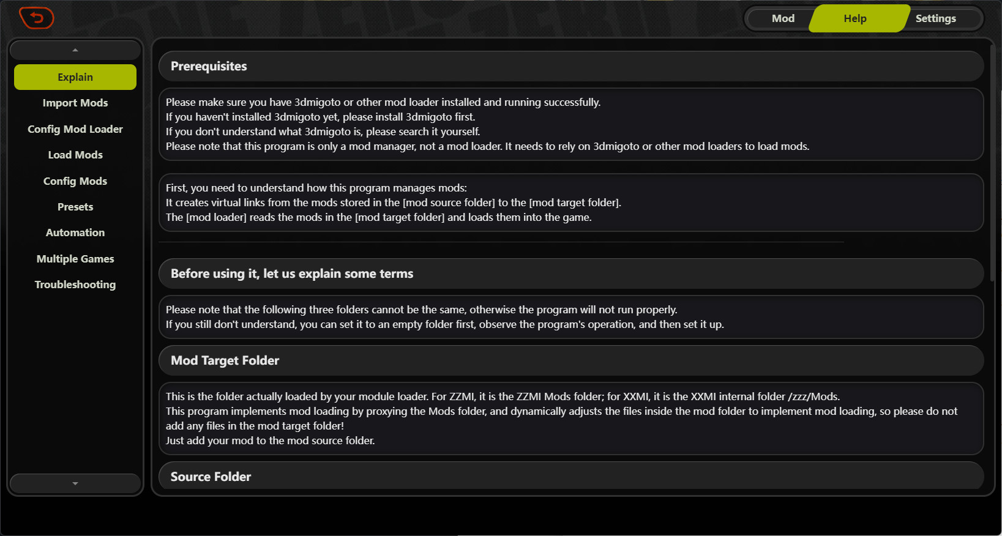Click the terms explanation header
The height and width of the screenshot is (536, 1002).
coord(292,274)
